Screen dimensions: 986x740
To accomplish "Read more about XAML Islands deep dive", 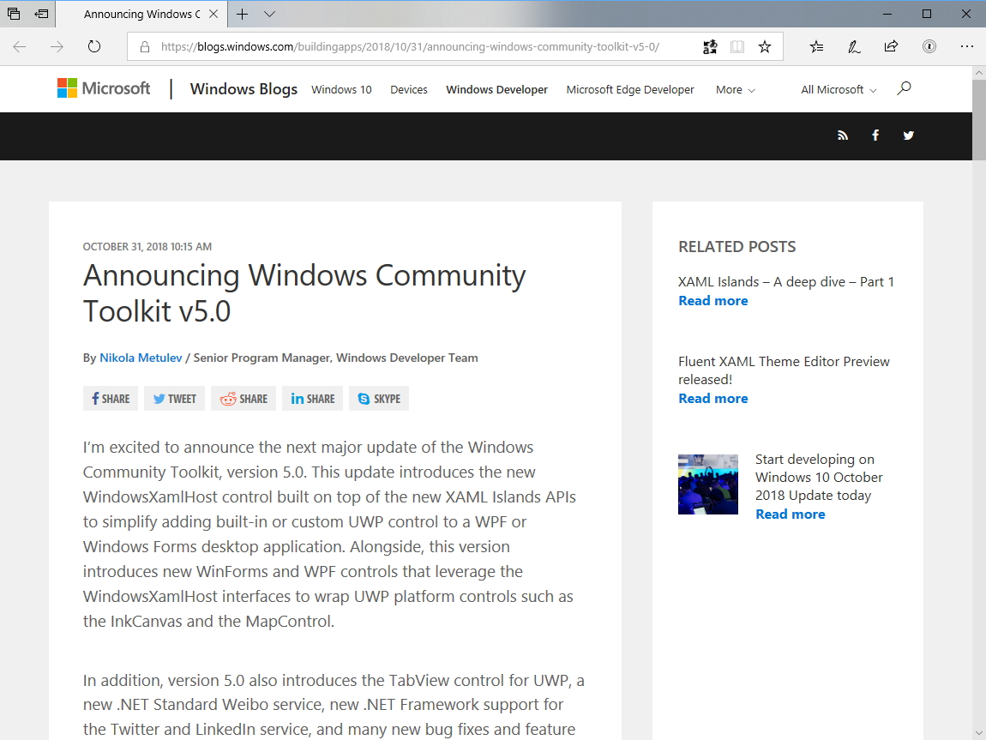I will point(713,300).
